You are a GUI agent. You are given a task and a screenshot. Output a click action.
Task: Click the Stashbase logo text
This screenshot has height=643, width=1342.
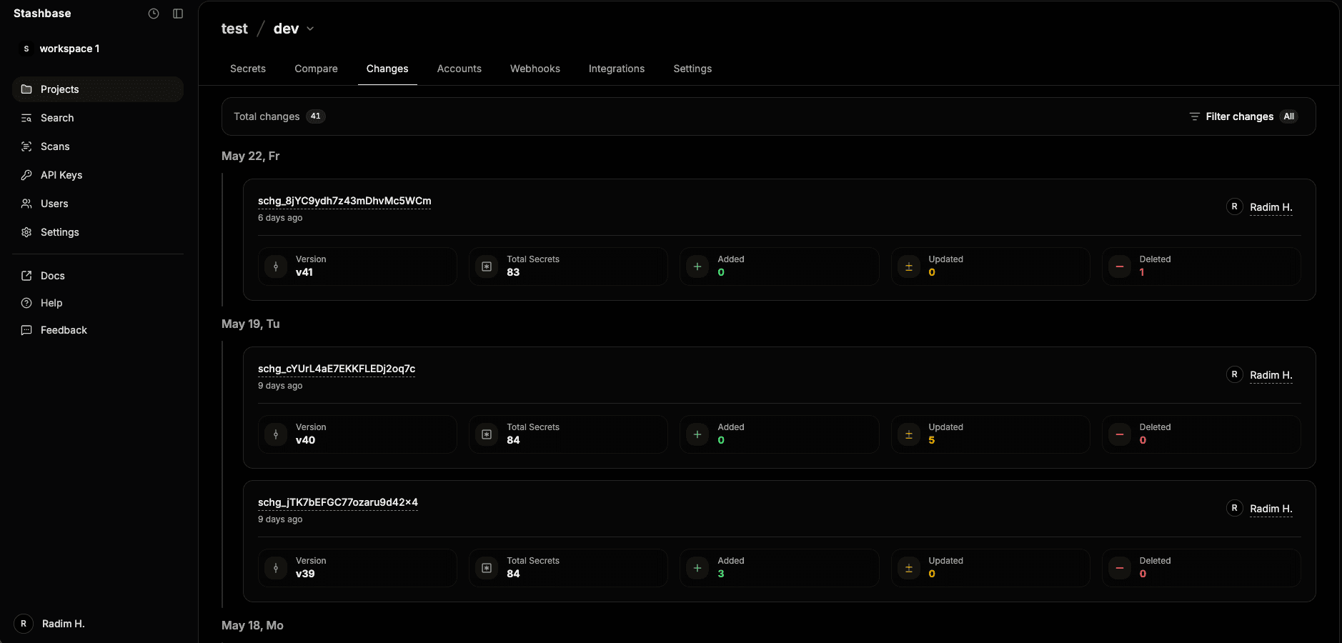pyautogui.click(x=42, y=14)
